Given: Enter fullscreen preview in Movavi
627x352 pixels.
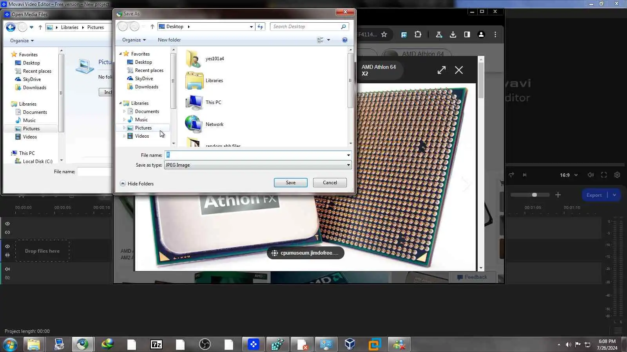Looking at the screenshot, I should click(604, 175).
